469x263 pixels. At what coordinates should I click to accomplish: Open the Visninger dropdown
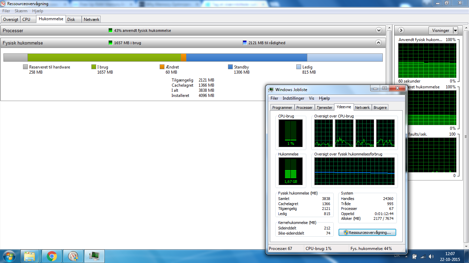[443, 30]
